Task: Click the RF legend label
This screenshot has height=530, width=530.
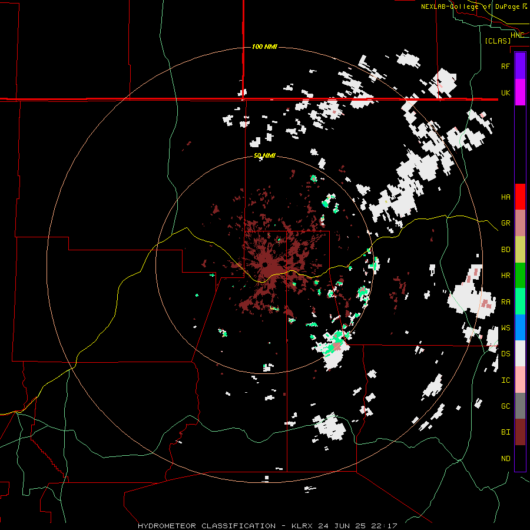Action: (x=505, y=66)
